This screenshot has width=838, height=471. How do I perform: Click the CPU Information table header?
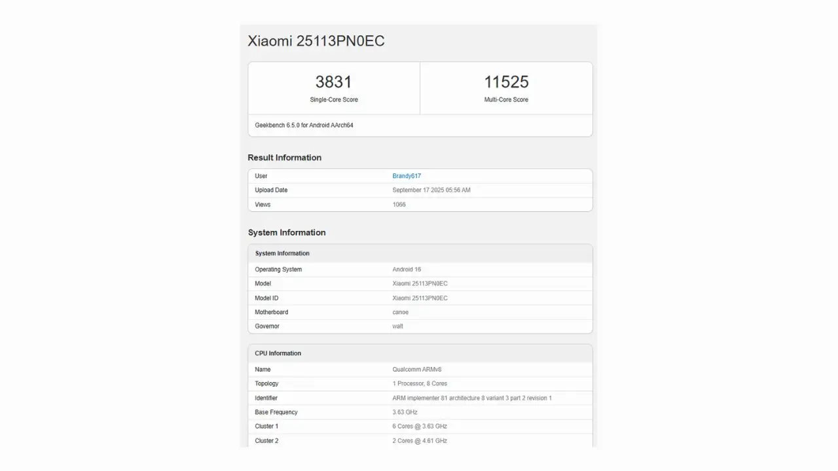[278, 353]
